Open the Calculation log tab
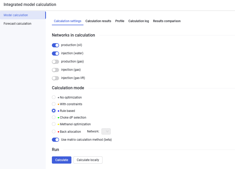Image resolution: width=235 pixels, height=169 pixels. (x=139, y=21)
